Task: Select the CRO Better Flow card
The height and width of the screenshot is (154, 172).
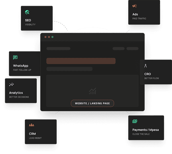Action: pos(156,72)
